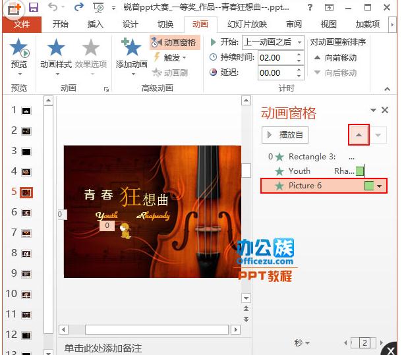The width and height of the screenshot is (406, 355).
Task: Open the 审阅 tab
Action: [x=294, y=24]
